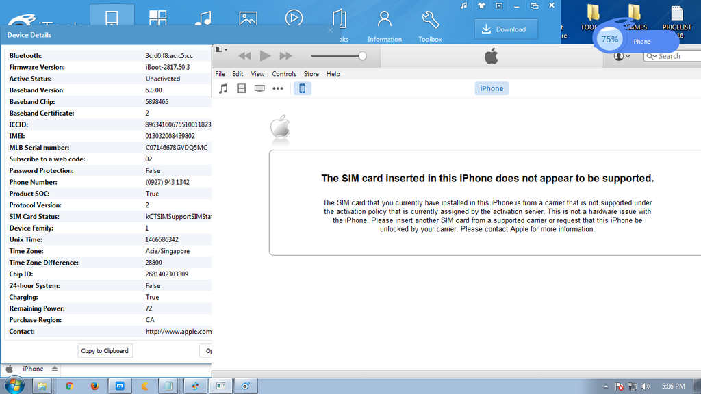Expand the iTunes account dropdown
Viewport: 701px width, 394px height.
(x=622, y=56)
